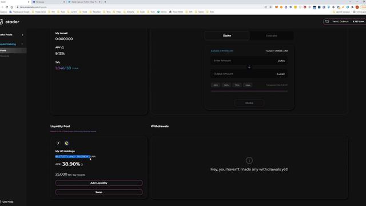Open the Extensions puzzle icon
The width and height of the screenshot is (366, 206).
[x=352, y=7]
